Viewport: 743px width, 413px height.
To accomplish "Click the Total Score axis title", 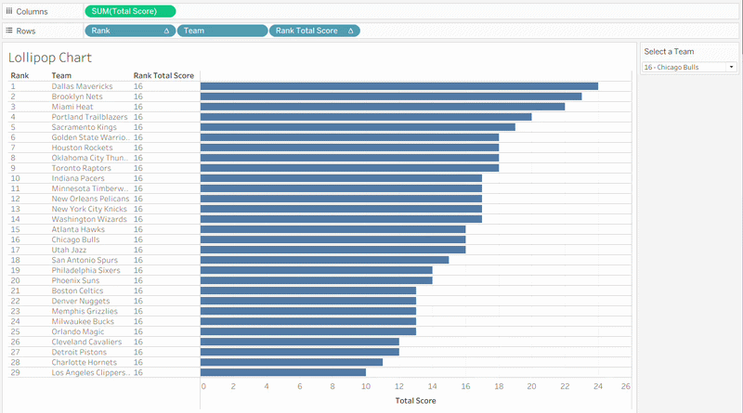I will coord(415,401).
